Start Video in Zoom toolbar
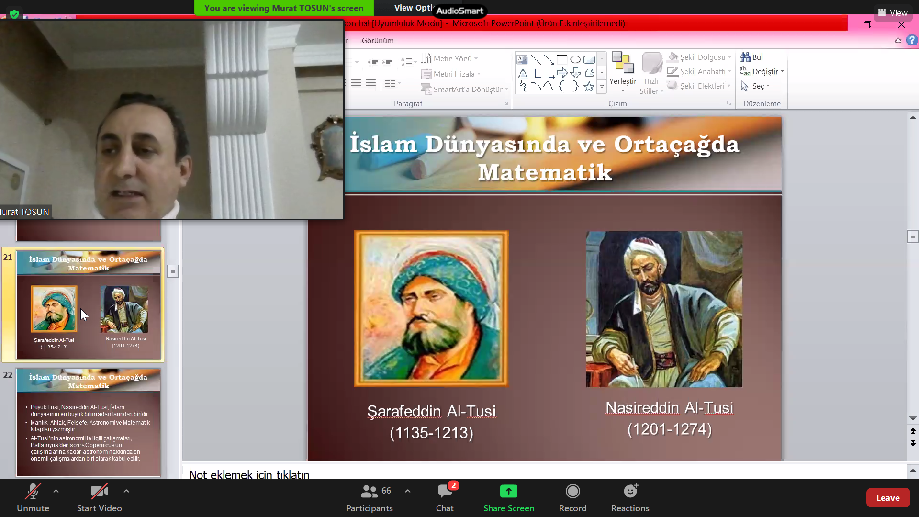 100,498
